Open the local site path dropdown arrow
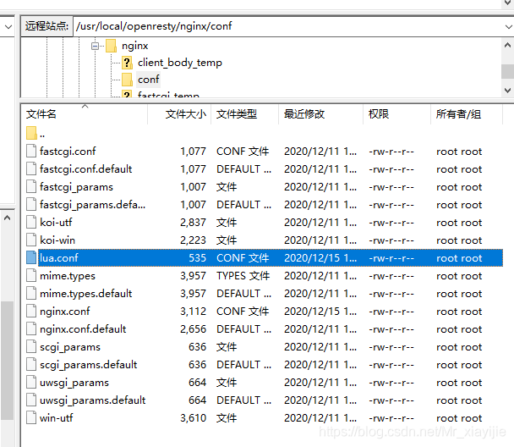The image size is (514, 447). (x=8, y=26)
